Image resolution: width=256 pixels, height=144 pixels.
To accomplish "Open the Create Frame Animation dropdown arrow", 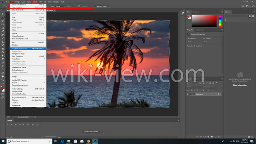I will coord(102,132).
